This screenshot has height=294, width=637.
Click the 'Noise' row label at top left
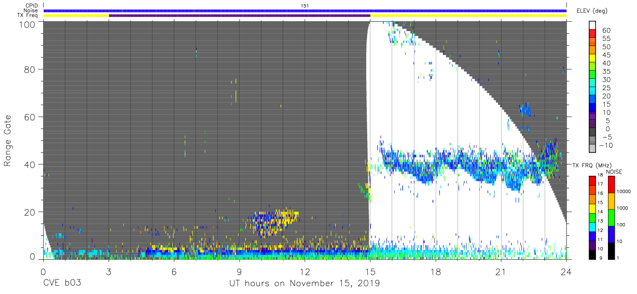click(x=31, y=10)
